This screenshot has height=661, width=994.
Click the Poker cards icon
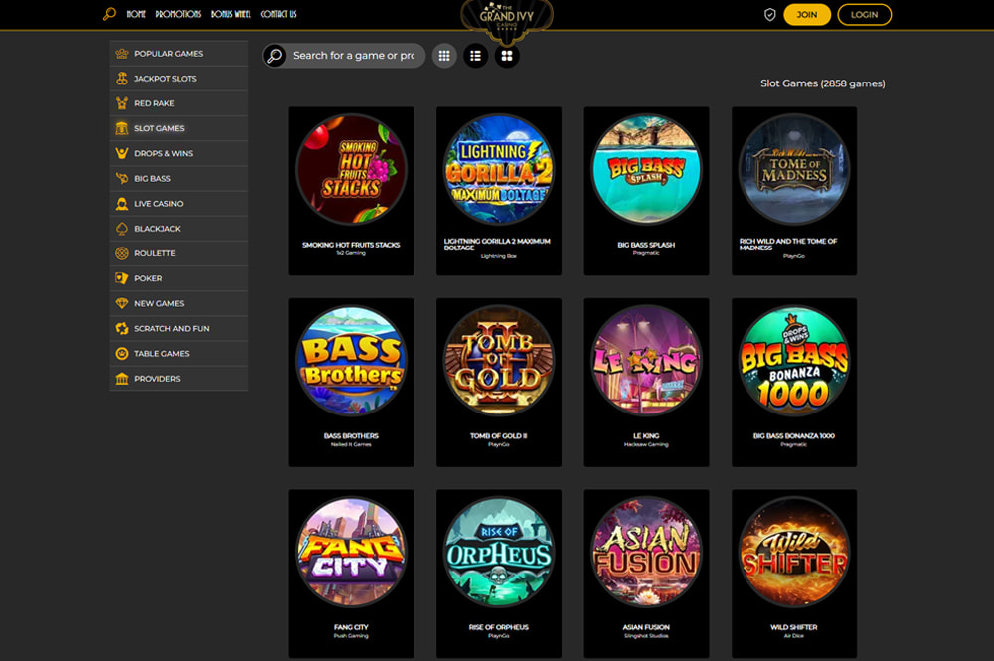coord(122,279)
